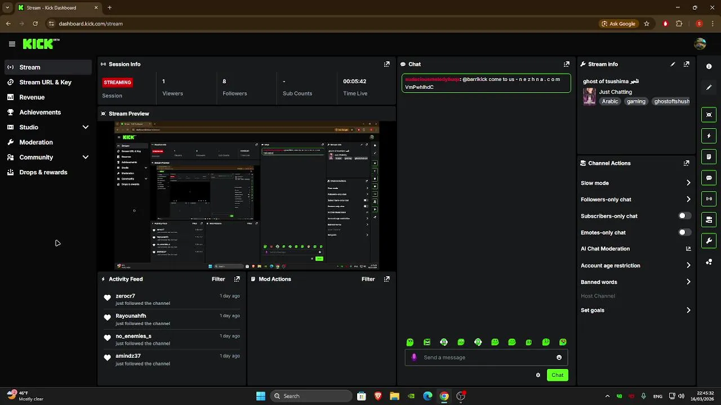Click the Stream Preview thumbnail
The image size is (721, 405).
pos(247,195)
